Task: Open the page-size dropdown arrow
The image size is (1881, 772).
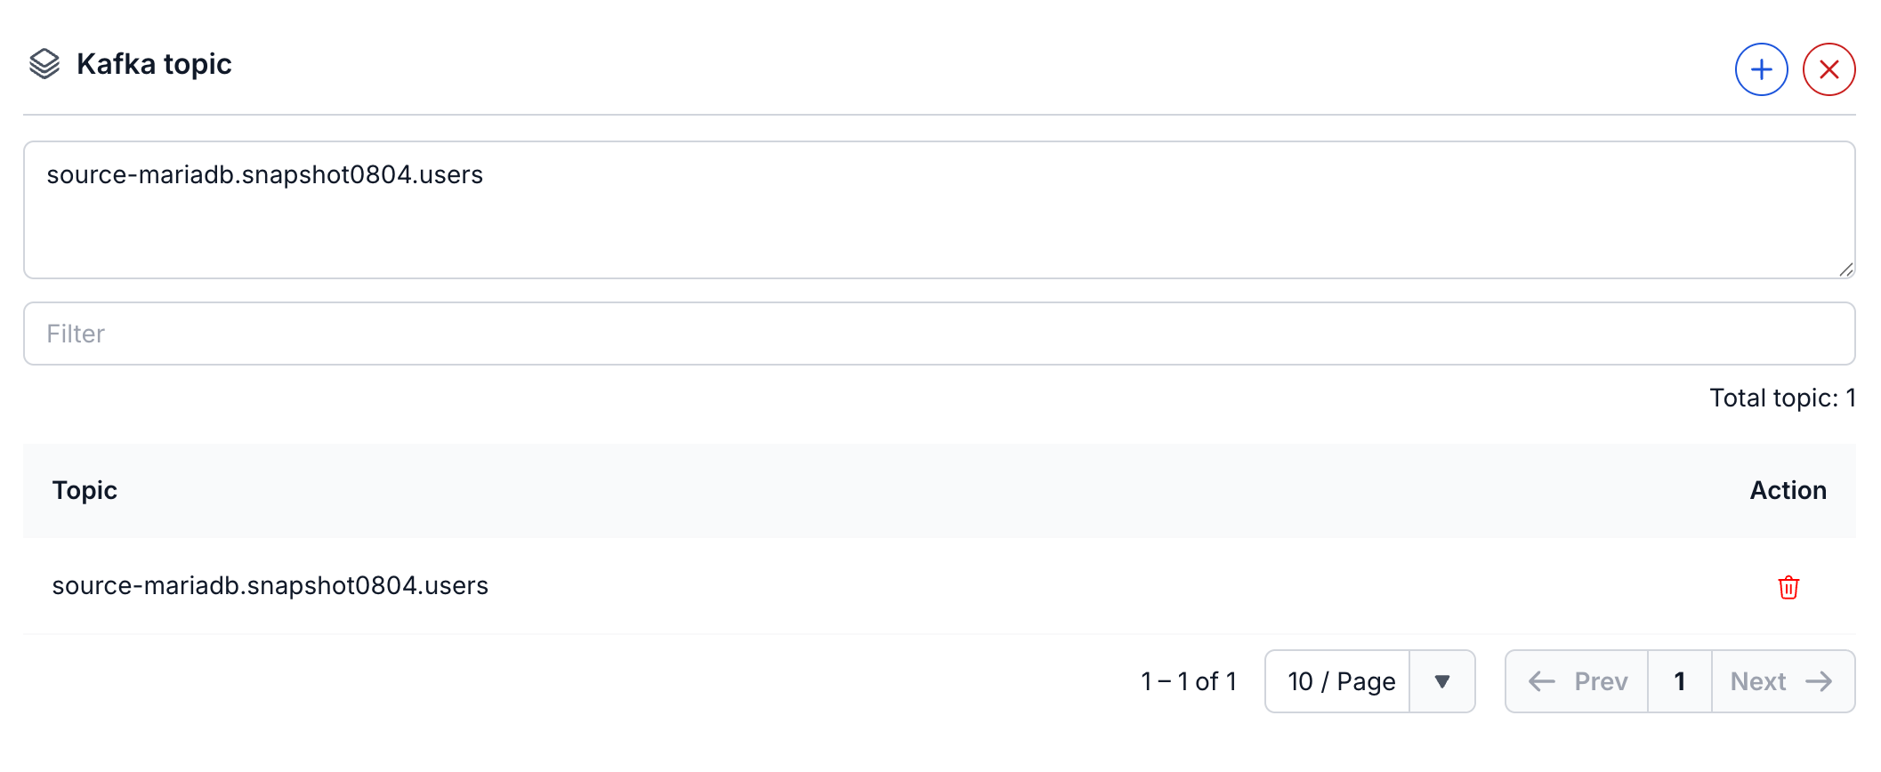Action: point(1442,681)
